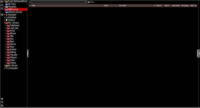This screenshot has width=200, height=108.
Task: Click the AllMissing filter folder icon
Action: [6, 9]
